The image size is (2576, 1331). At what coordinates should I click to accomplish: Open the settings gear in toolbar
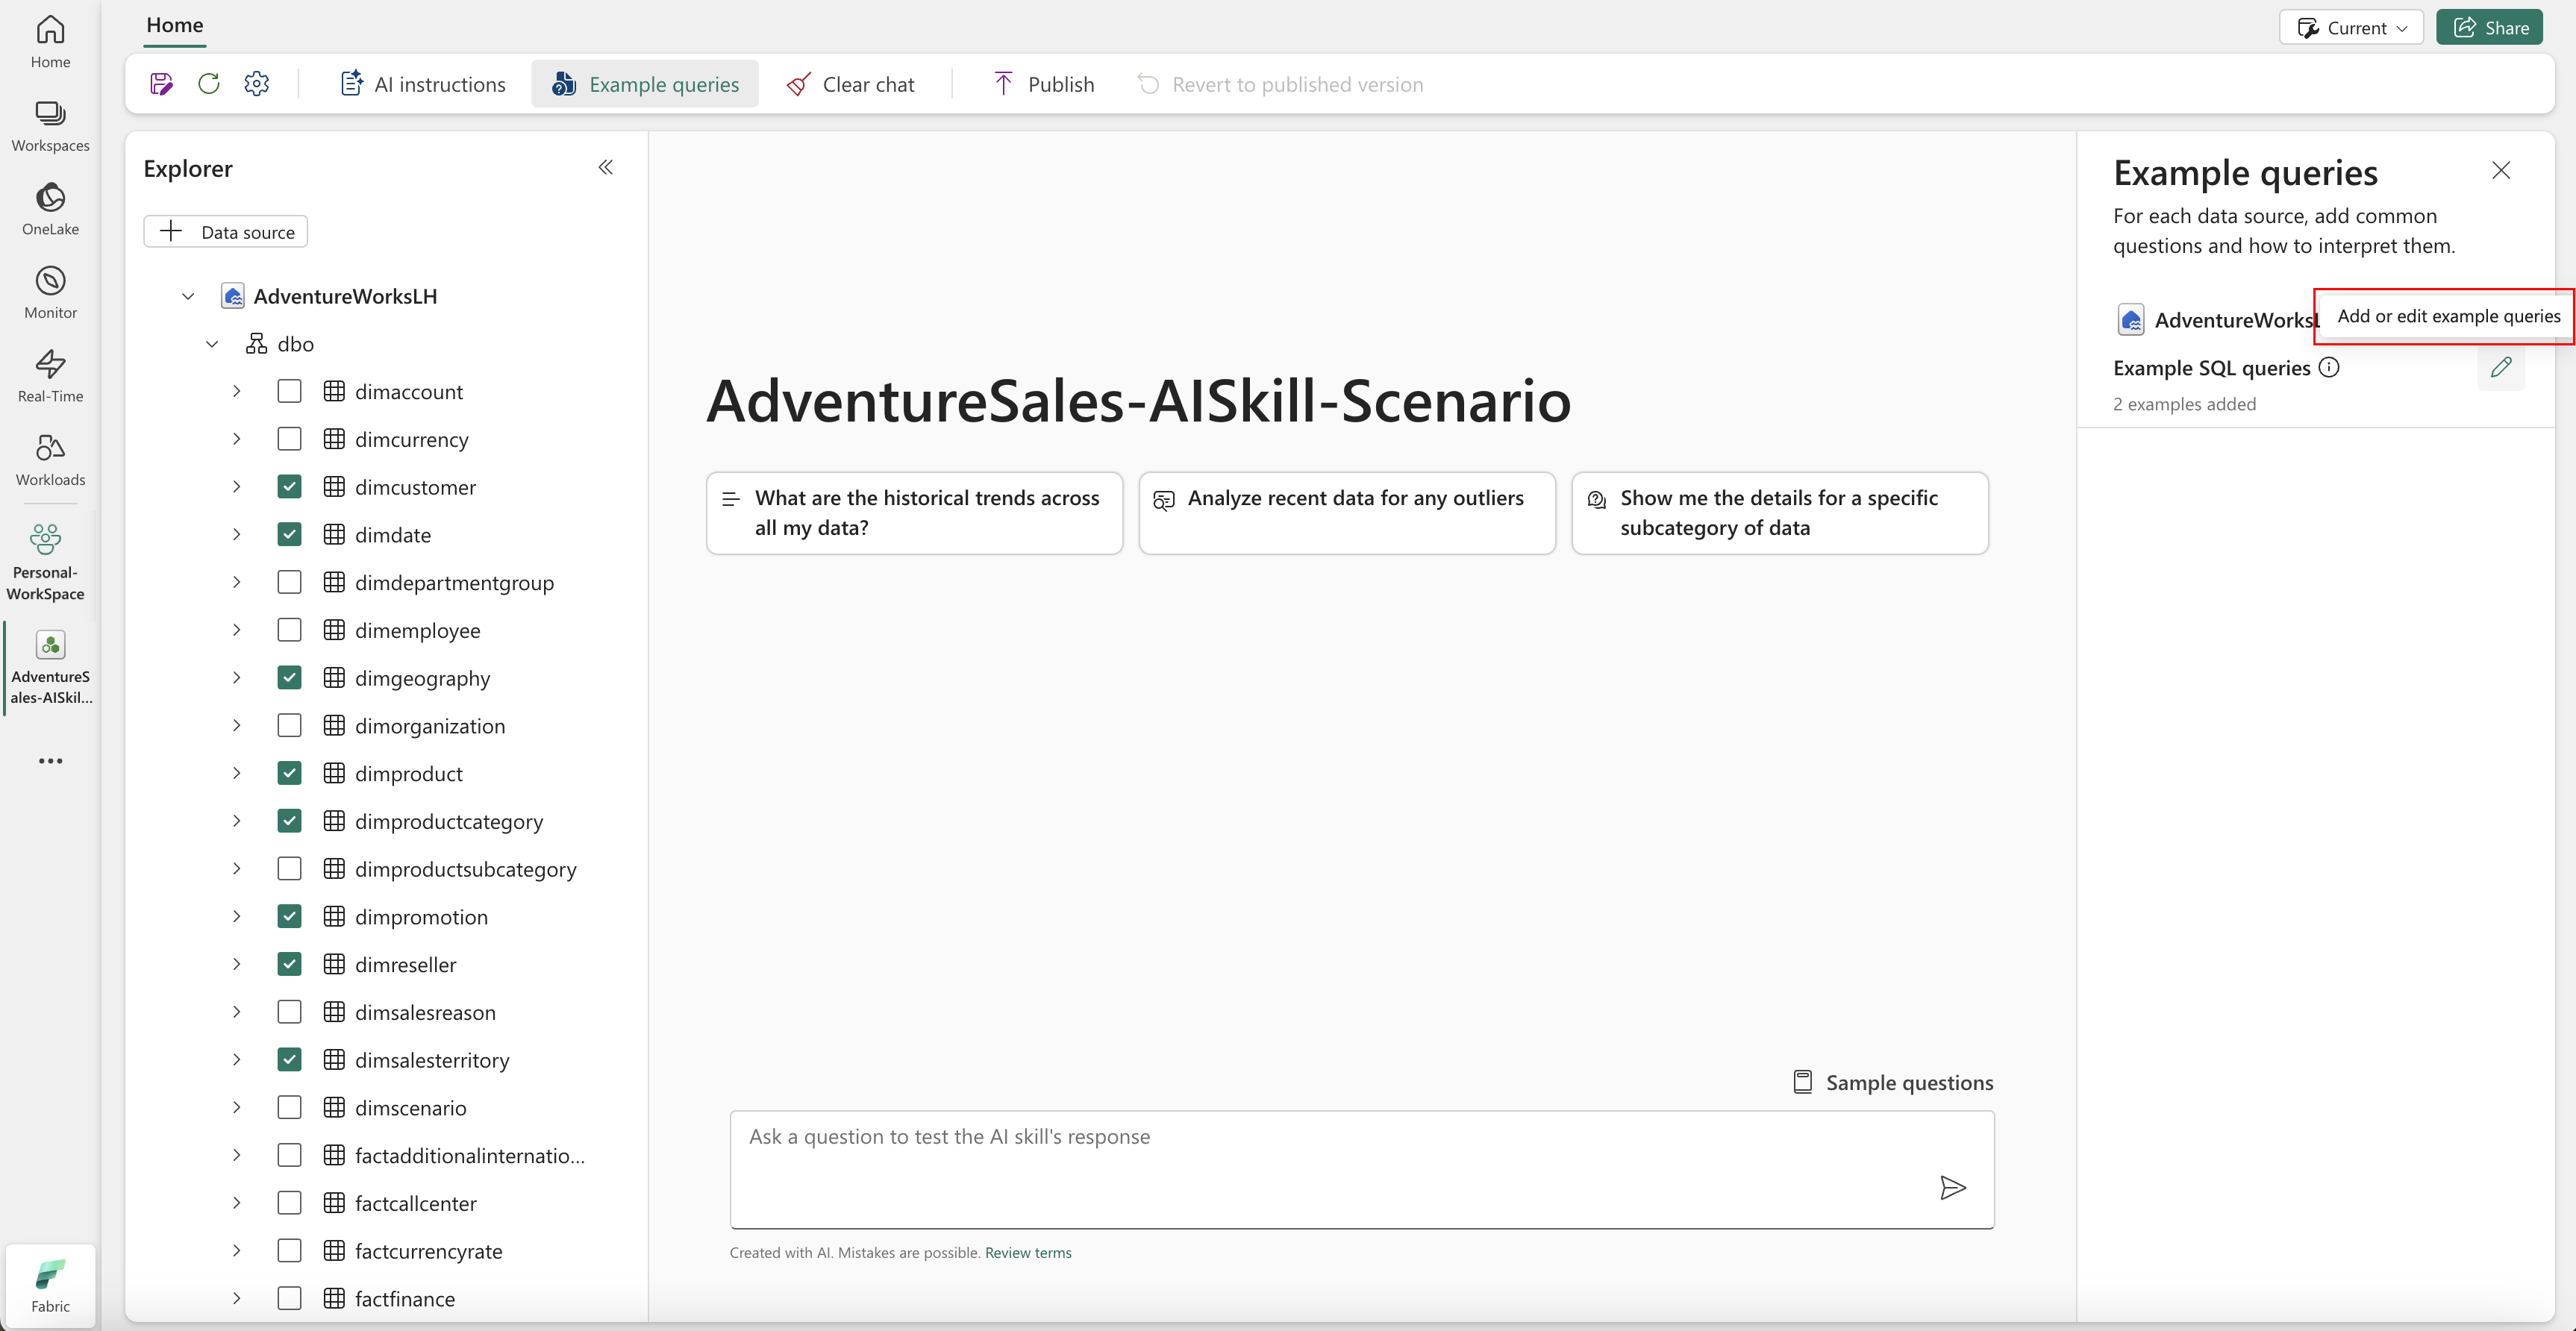(257, 84)
